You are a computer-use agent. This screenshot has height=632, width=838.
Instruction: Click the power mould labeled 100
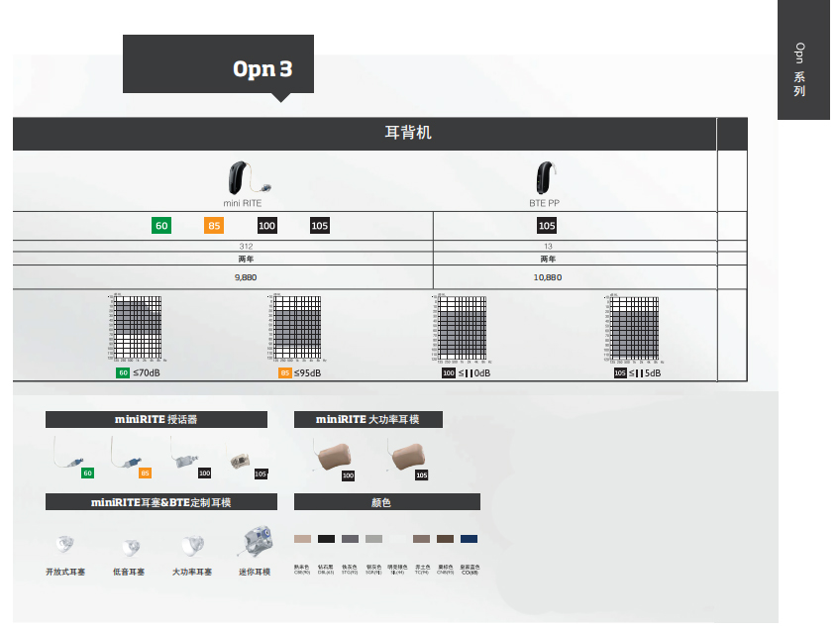332,458
